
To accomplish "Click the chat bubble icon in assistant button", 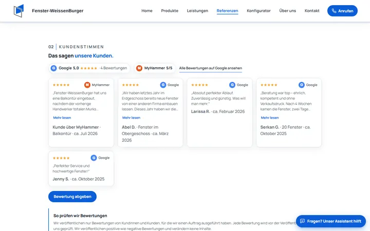I will [x=302, y=221].
